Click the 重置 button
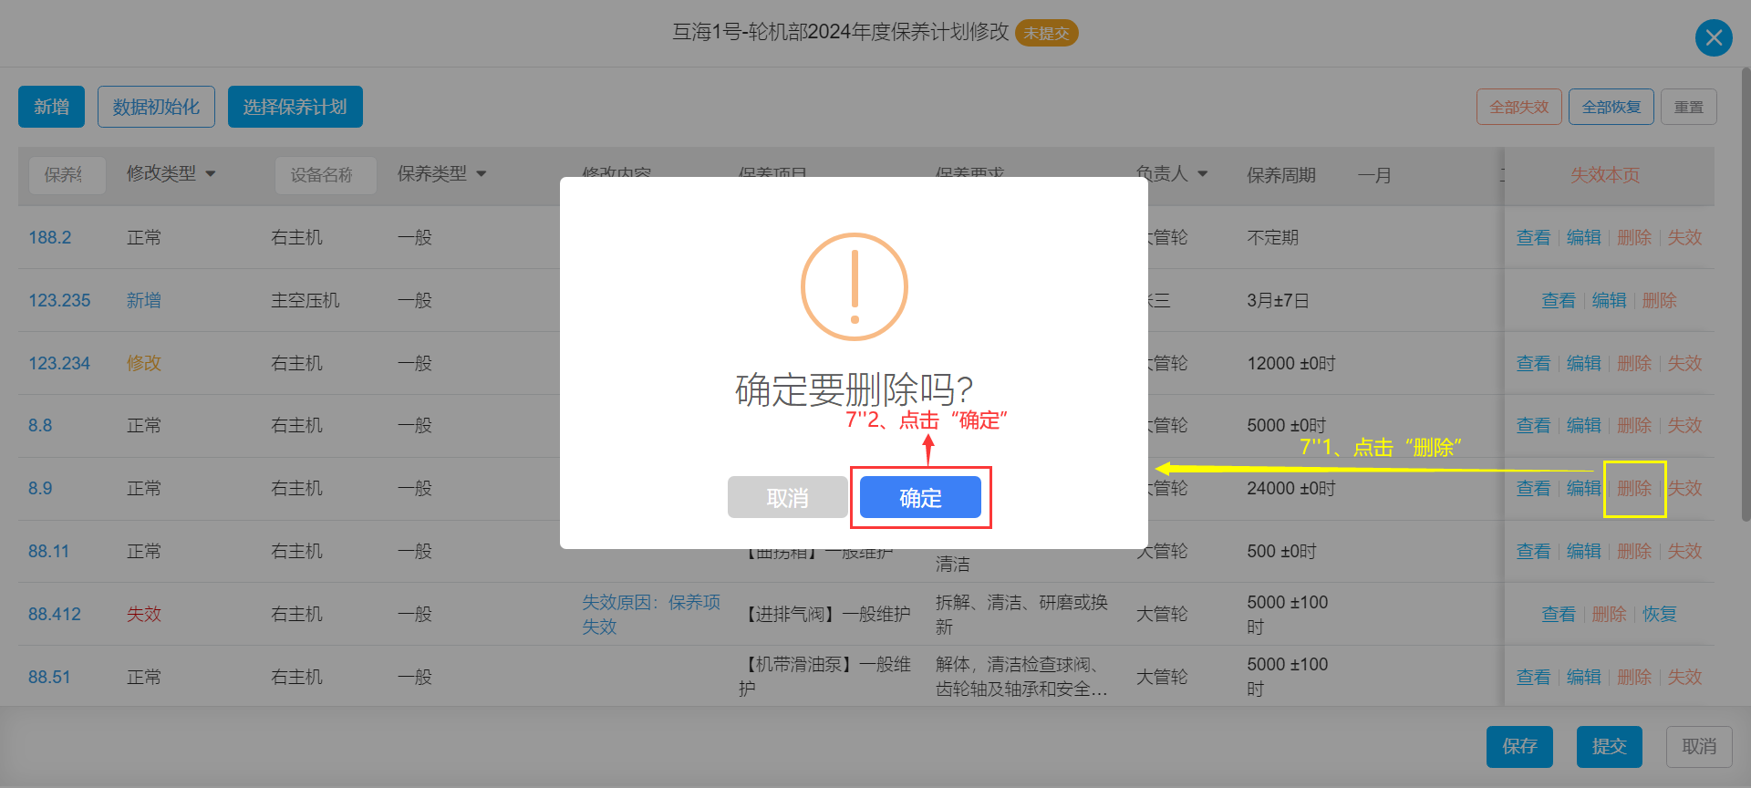 tap(1689, 107)
